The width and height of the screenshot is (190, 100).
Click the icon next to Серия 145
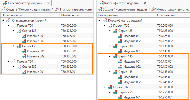[x=115, y=72]
